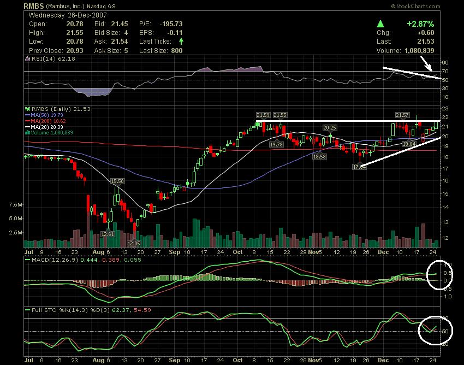
Task: Click the Bid value 21.45
Action: pos(120,24)
